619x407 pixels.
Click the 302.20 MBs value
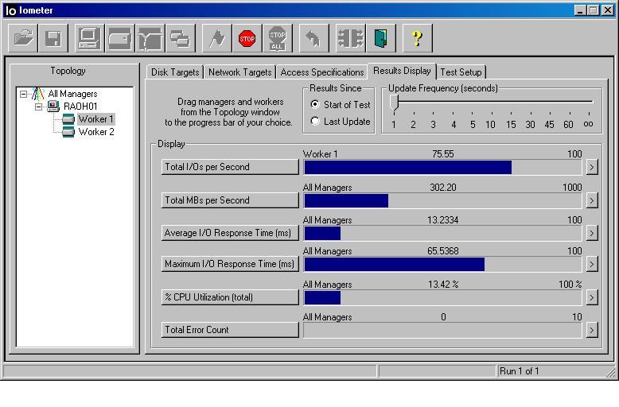click(x=443, y=188)
